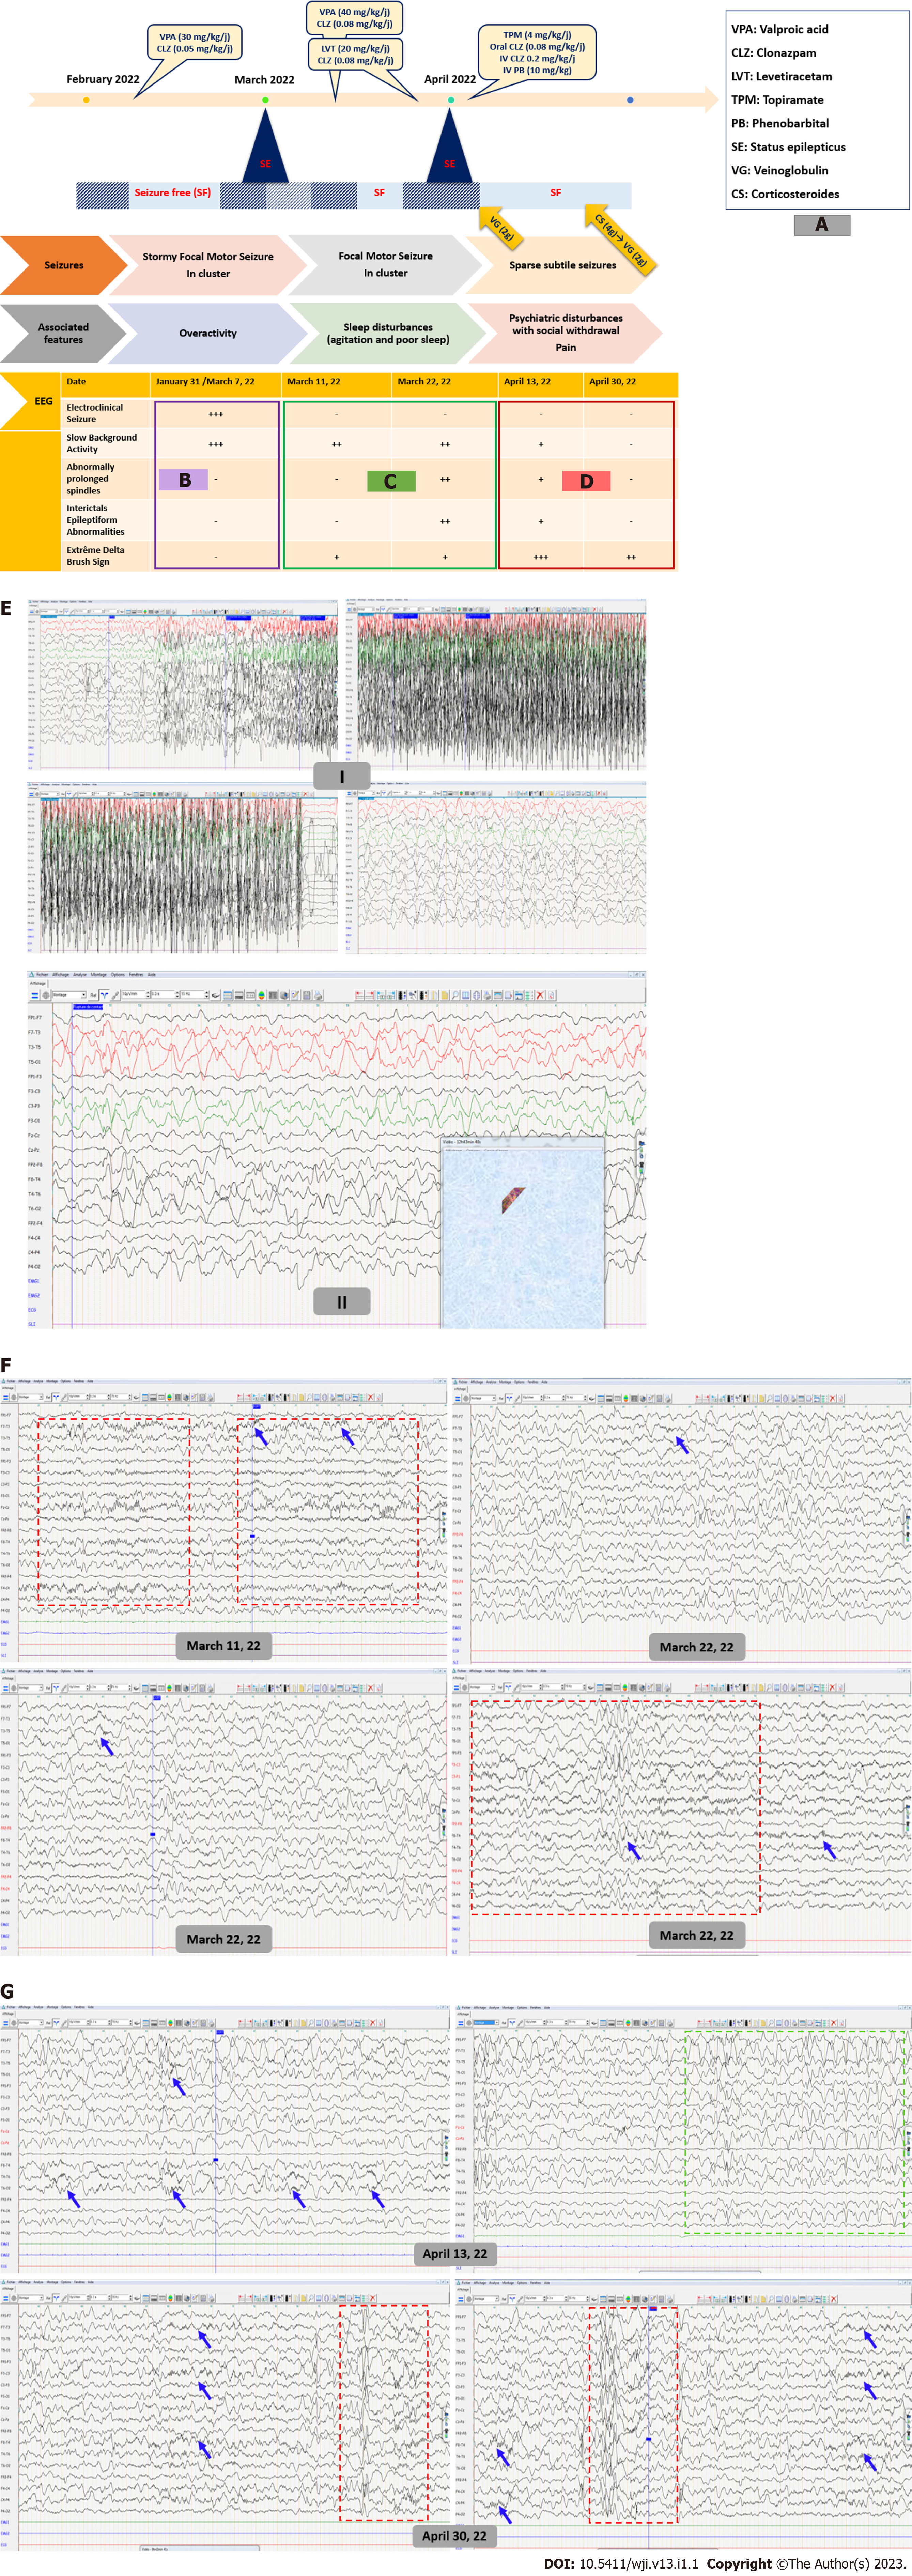Open the Aide menu in the large EEG window
This screenshot has height=2576, width=912.
(x=152, y=975)
